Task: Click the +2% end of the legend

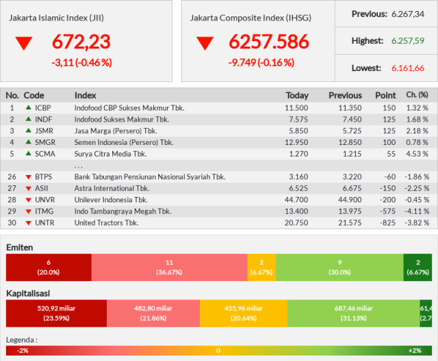Action: pyautogui.click(x=415, y=350)
